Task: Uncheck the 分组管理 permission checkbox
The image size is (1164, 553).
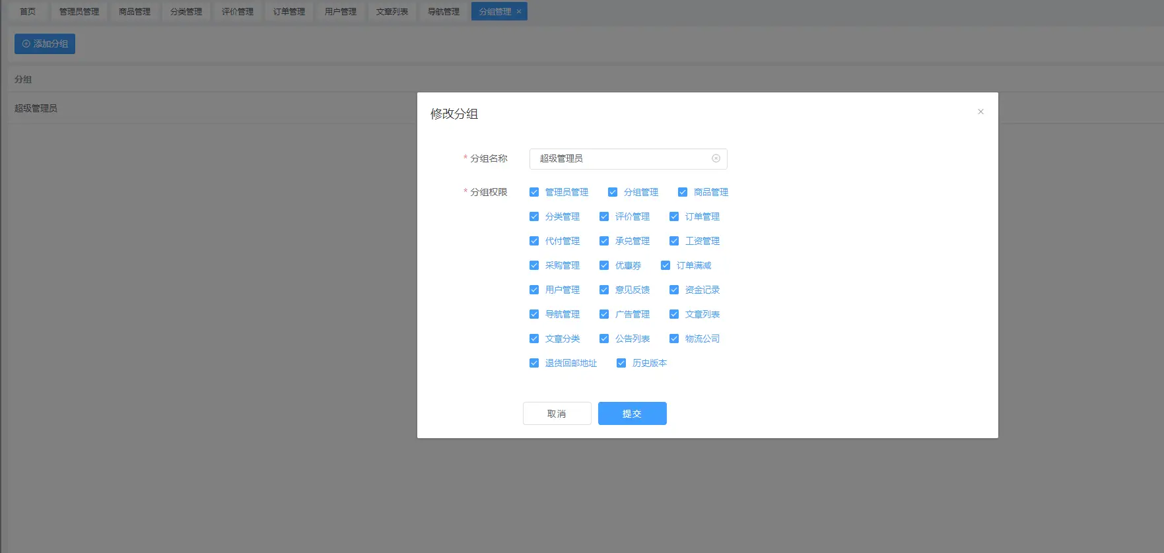Action: tap(613, 192)
